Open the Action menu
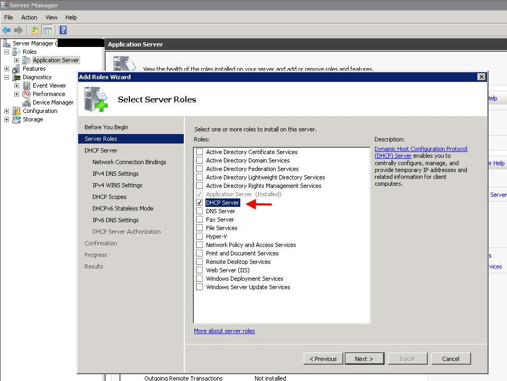Viewport: 507px width, 381px height. (29, 17)
